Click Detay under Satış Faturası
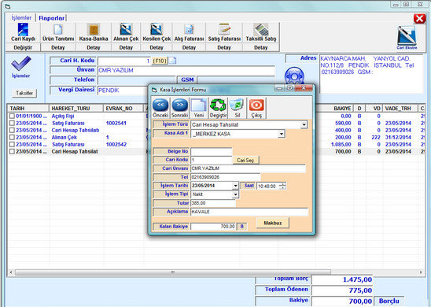The height and width of the screenshot is (307, 431). click(x=224, y=47)
